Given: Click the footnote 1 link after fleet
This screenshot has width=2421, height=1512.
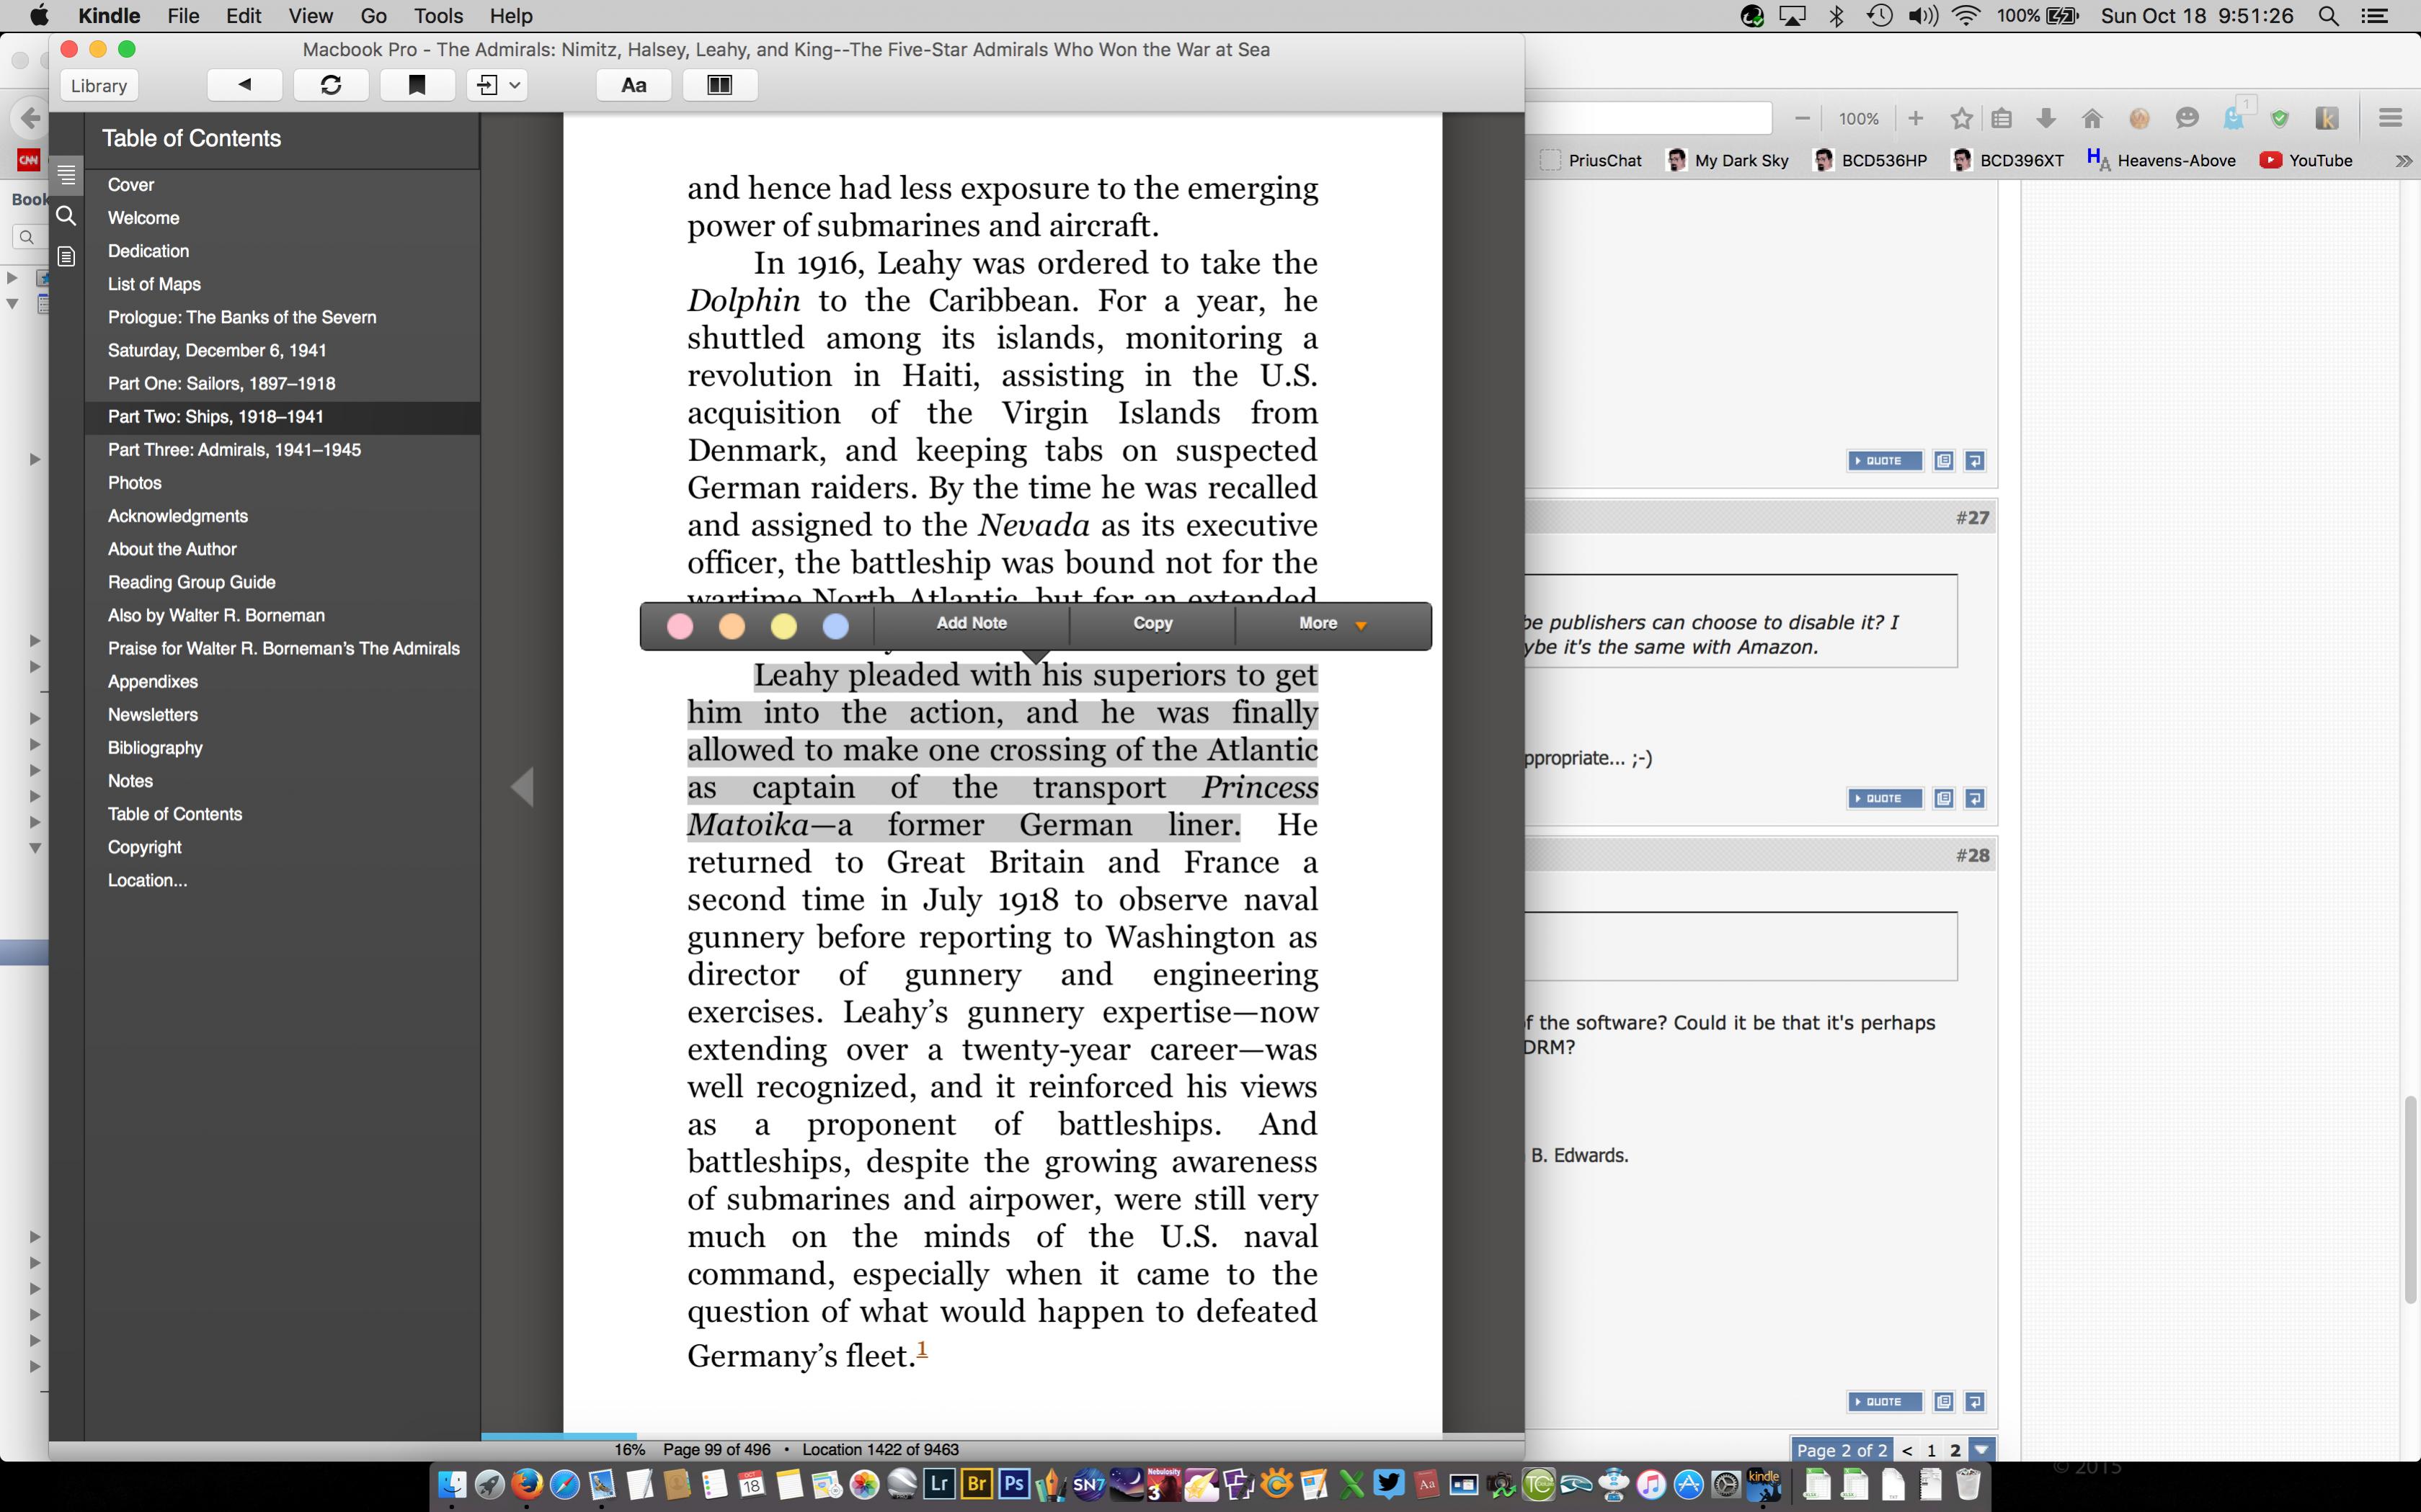Looking at the screenshot, I should (923, 1350).
